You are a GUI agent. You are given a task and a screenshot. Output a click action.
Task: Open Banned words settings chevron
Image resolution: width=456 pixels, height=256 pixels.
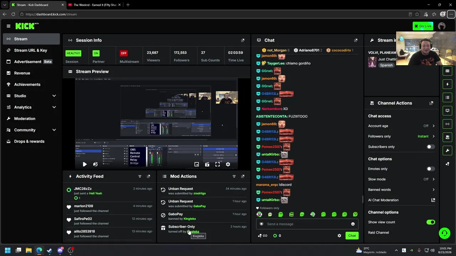click(434, 190)
